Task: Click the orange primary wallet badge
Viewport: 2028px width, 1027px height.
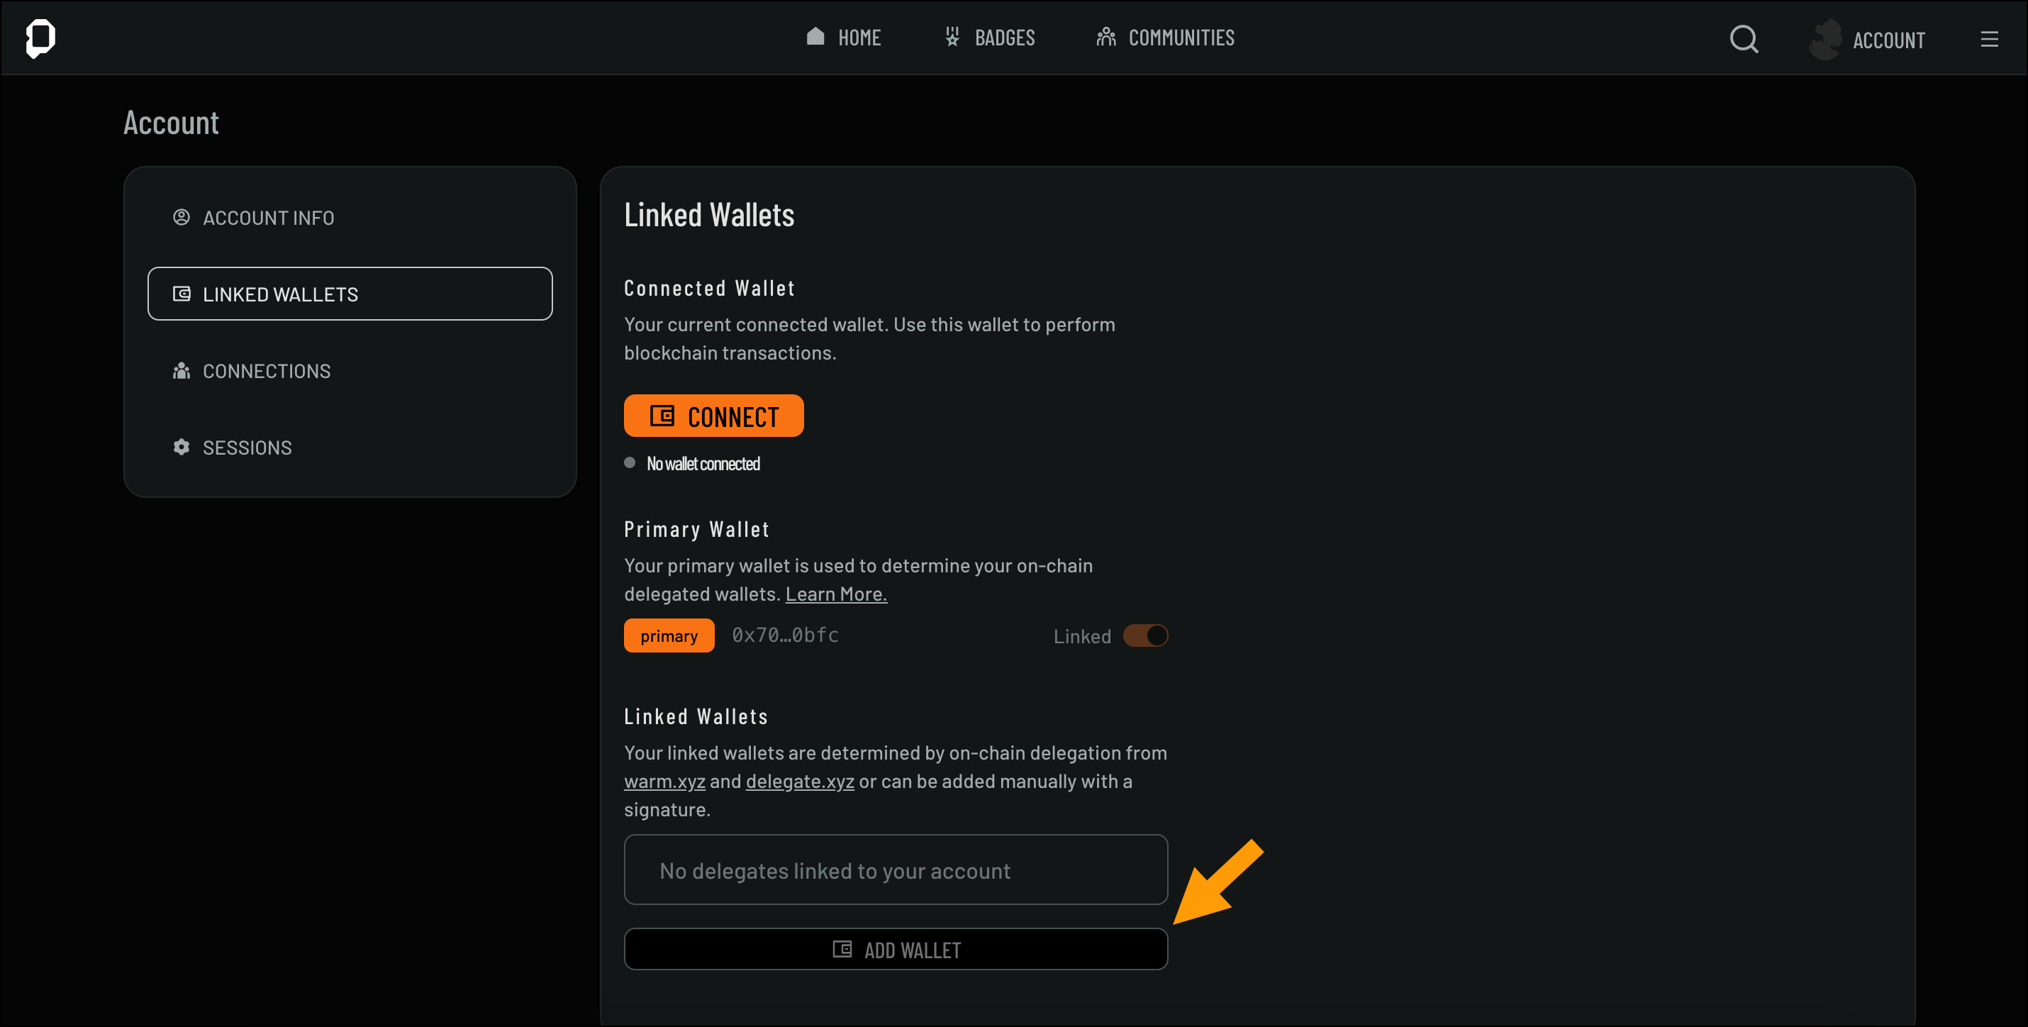Action: point(669,635)
